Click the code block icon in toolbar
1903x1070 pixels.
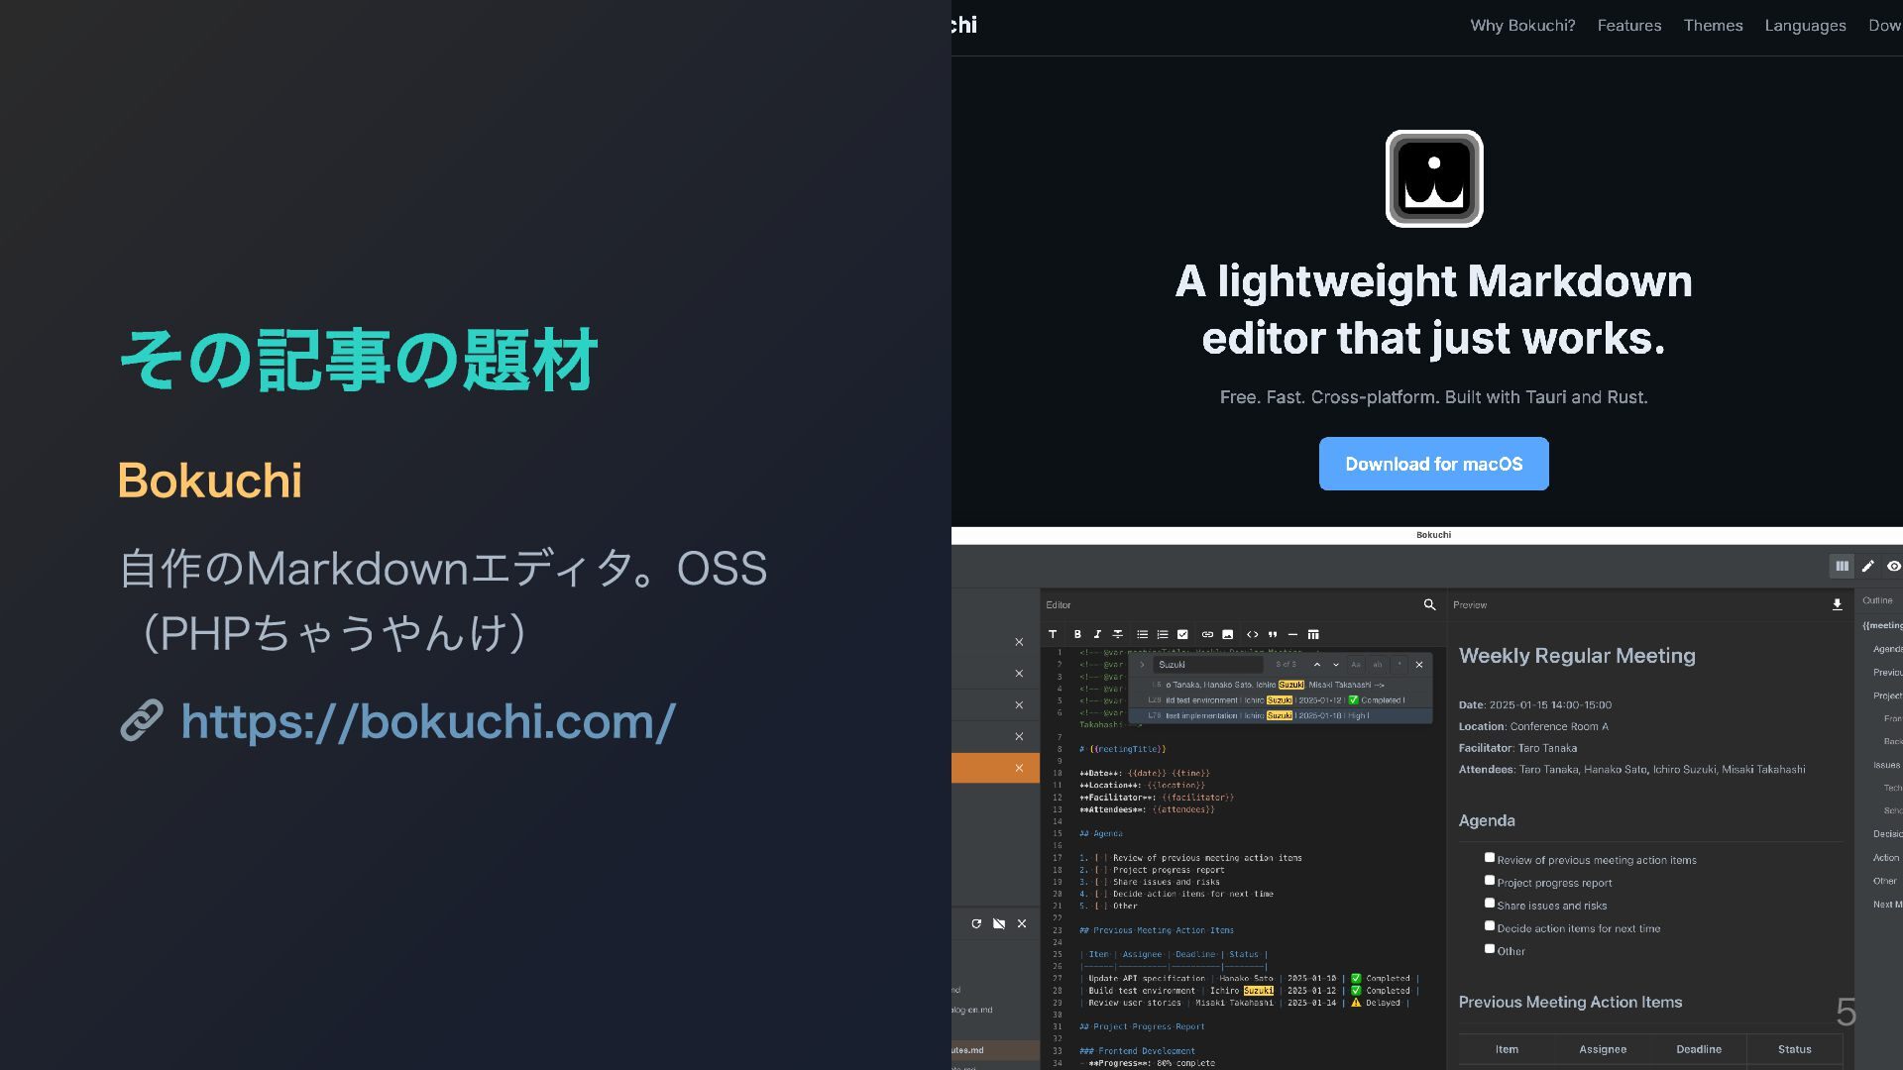coord(1253,634)
